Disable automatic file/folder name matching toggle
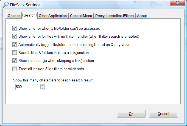 coord(15,45)
